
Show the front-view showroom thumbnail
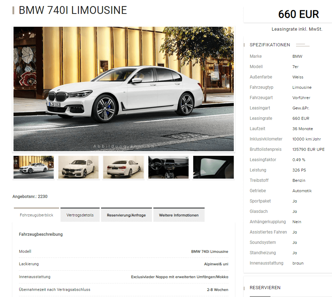point(79,167)
